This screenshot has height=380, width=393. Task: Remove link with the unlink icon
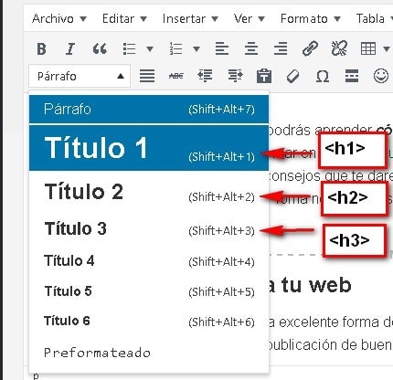pyautogui.click(x=339, y=48)
